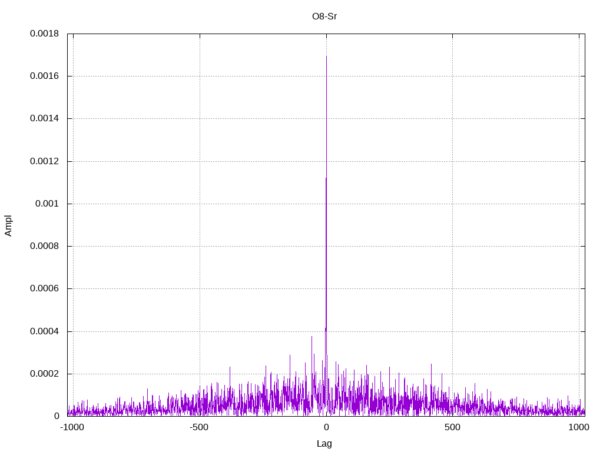Click the 0.0002 y-axis tick label

[x=44, y=374]
